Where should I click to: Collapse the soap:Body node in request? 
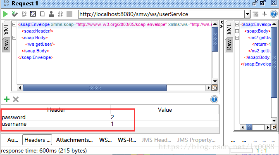[14, 38]
